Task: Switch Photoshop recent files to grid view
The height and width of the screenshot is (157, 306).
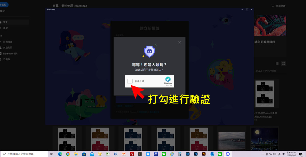Action: (x=284, y=63)
